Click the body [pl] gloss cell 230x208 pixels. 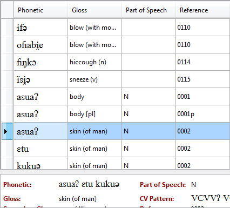95,114
